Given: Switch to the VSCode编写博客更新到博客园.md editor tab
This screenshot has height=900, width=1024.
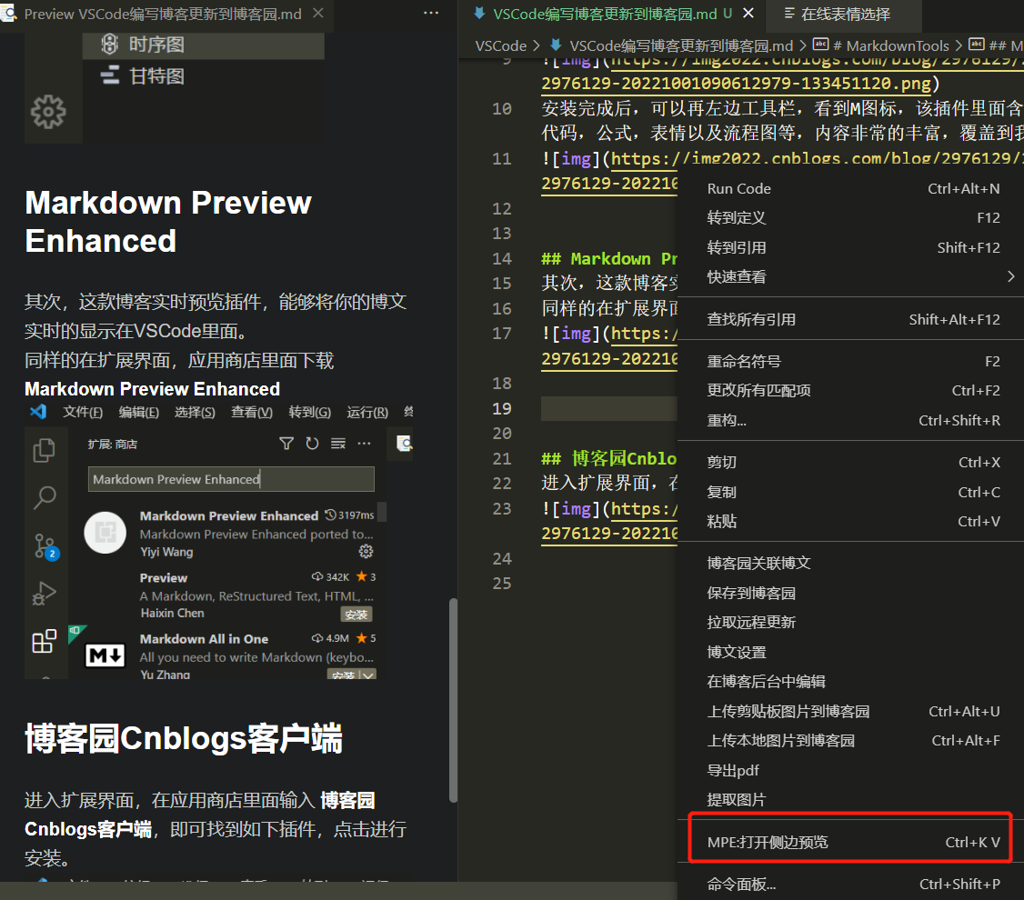Looking at the screenshot, I should pyautogui.click(x=604, y=14).
